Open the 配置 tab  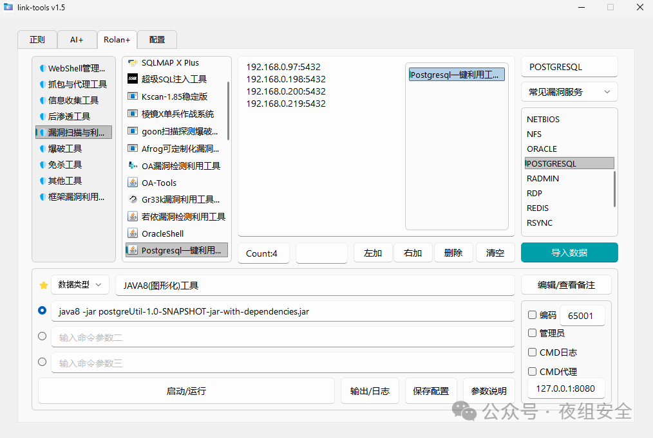(x=157, y=39)
